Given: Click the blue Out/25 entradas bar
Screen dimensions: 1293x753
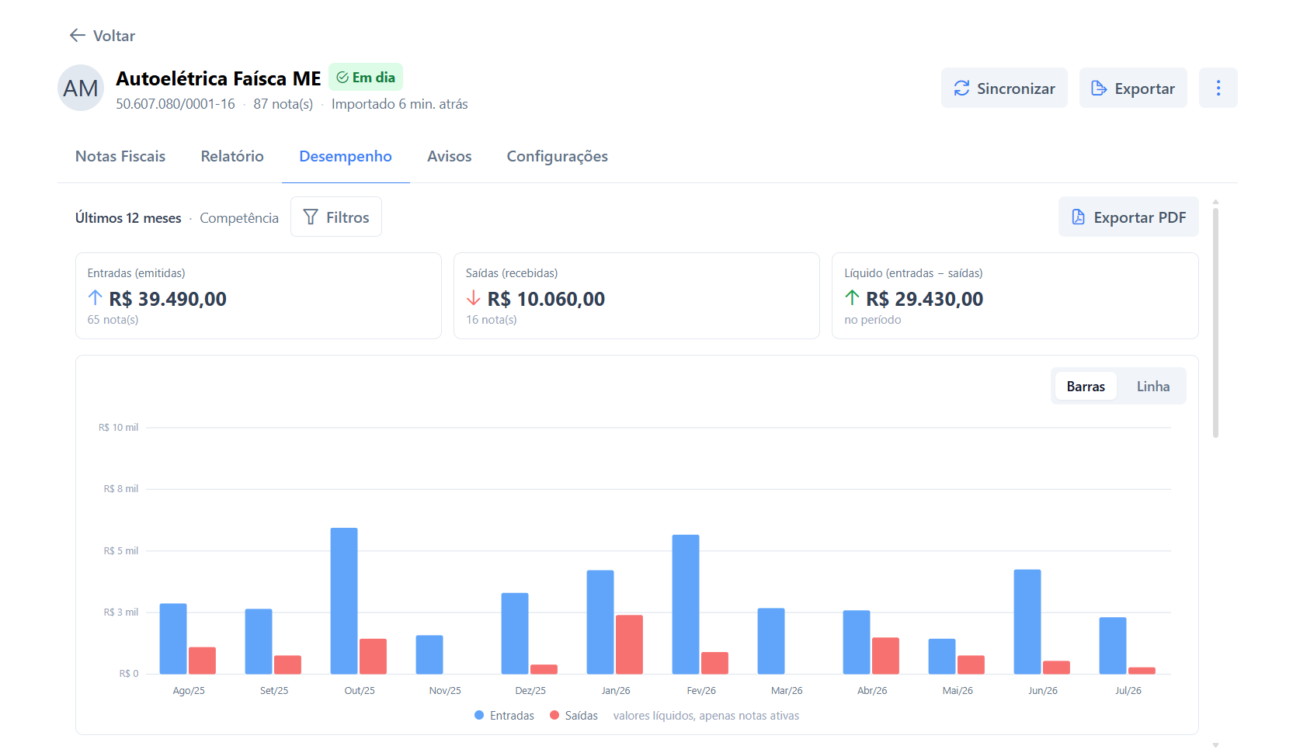Looking at the screenshot, I should pyautogui.click(x=344, y=601).
